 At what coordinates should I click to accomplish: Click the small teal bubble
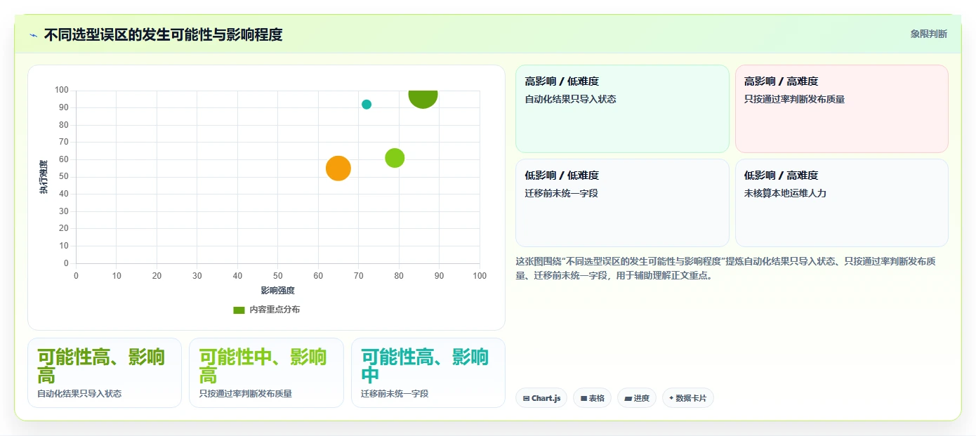[367, 105]
